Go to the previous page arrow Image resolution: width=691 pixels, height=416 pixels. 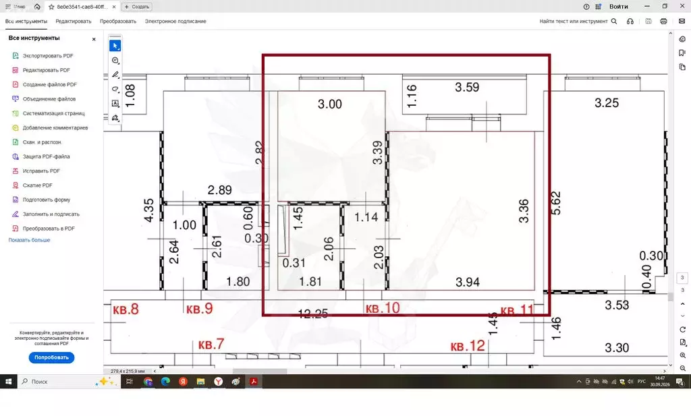pyautogui.click(x=683, y=304)
